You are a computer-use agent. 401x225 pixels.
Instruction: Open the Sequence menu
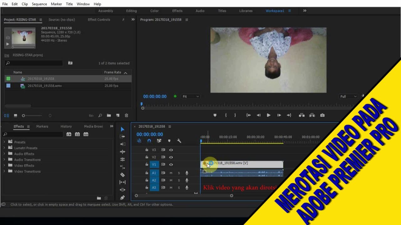(x=39, y=4)
